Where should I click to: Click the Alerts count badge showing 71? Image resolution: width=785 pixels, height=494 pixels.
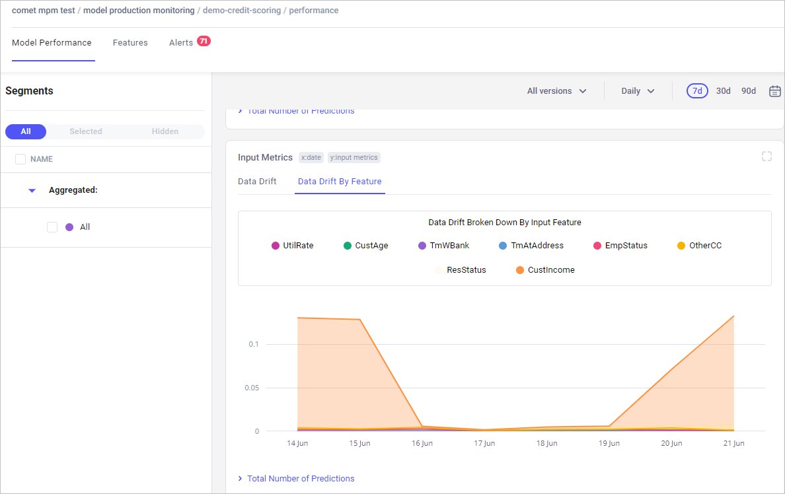point(204,41)
